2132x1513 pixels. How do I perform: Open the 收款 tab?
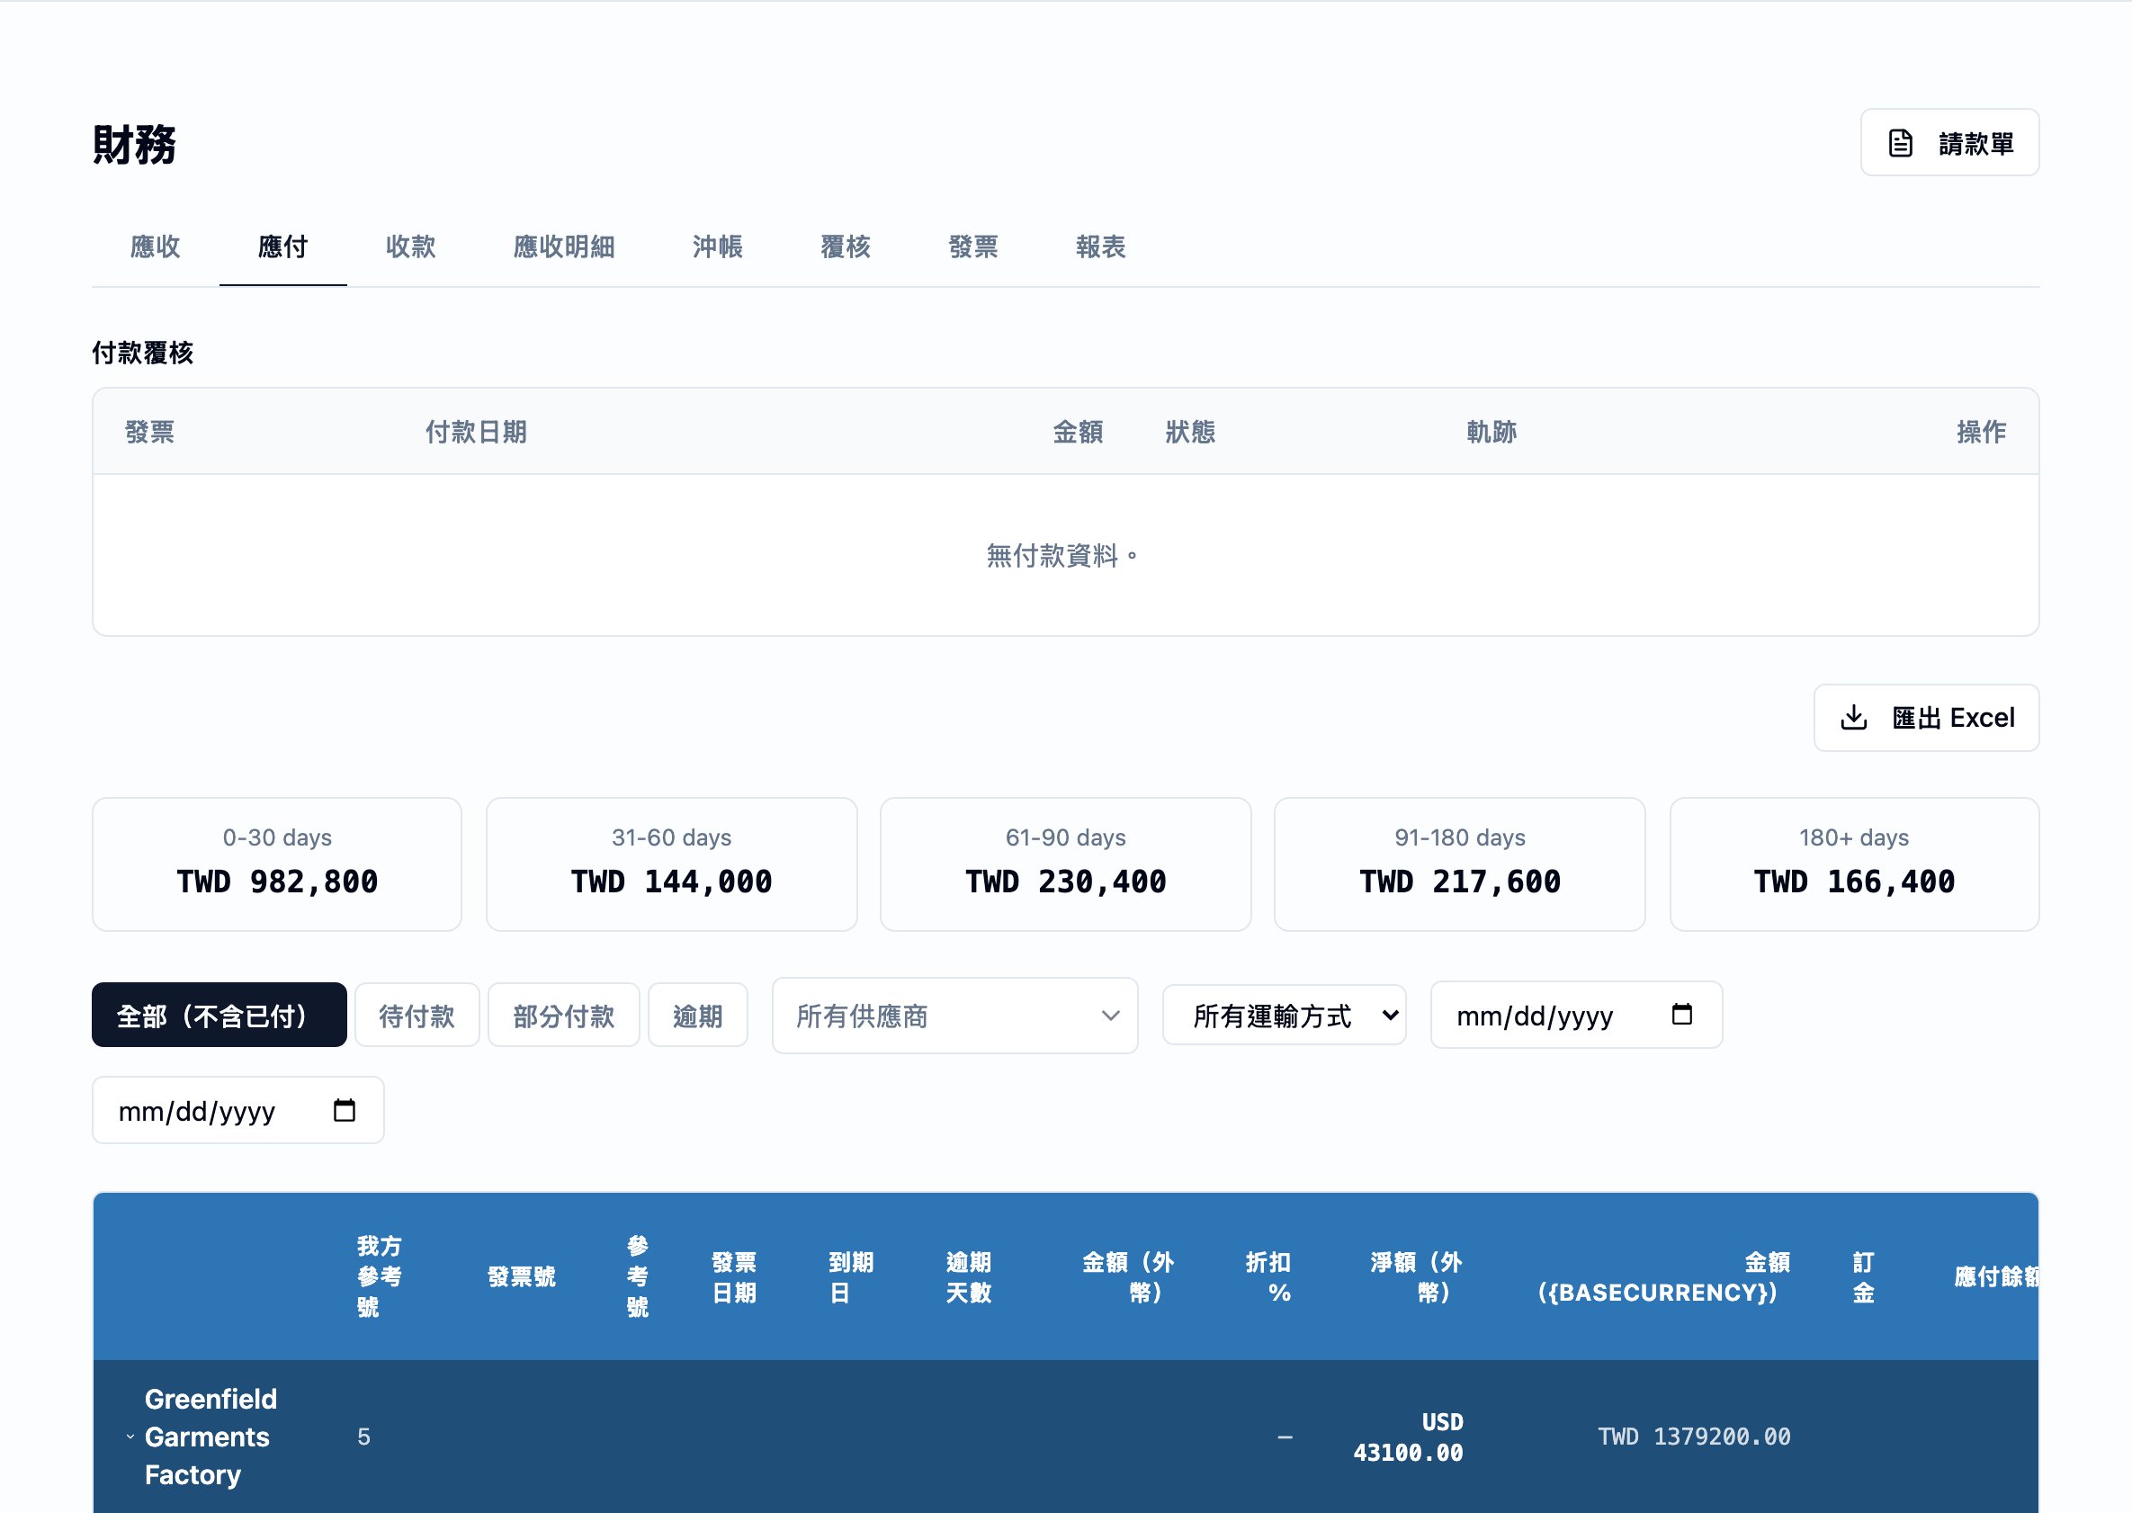click(x=411, y=246)
